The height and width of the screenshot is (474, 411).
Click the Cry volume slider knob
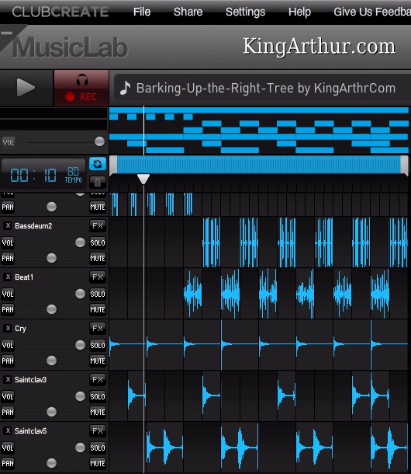(x=81, y=345)
